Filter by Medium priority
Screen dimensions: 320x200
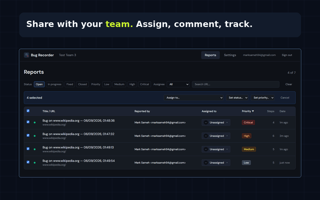coord(119,84)
